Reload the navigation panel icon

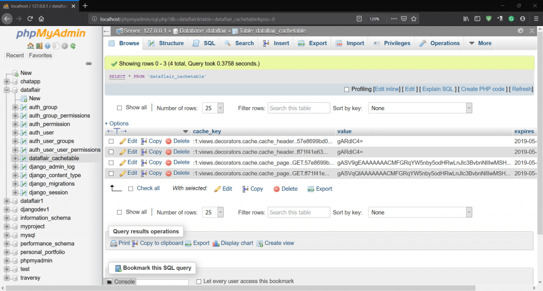pos(73,46)
